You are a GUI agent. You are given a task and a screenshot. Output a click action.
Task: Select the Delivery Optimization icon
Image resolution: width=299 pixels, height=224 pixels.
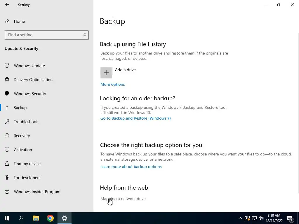(7, 79)
